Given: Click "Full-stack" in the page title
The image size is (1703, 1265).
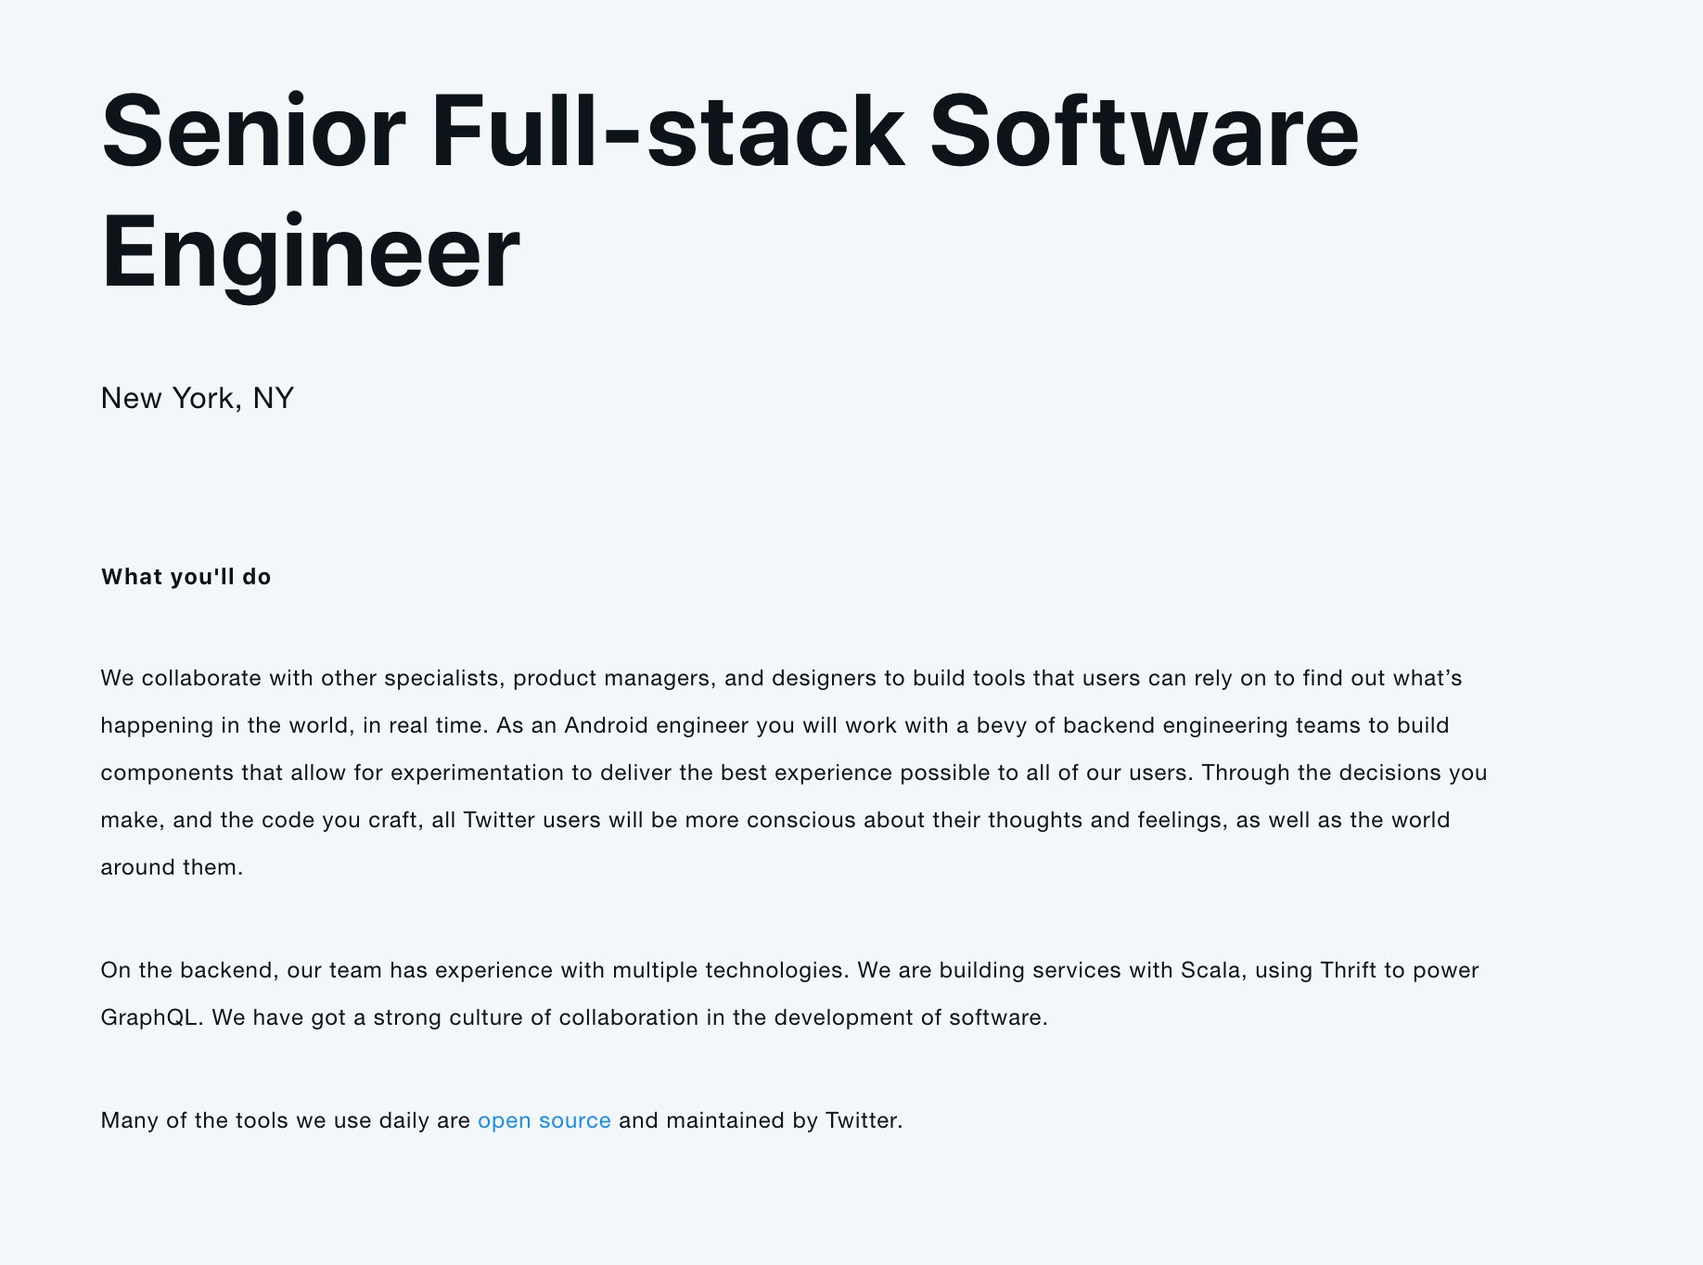Looking at the screenshot, I should click(x=668, y=131).
